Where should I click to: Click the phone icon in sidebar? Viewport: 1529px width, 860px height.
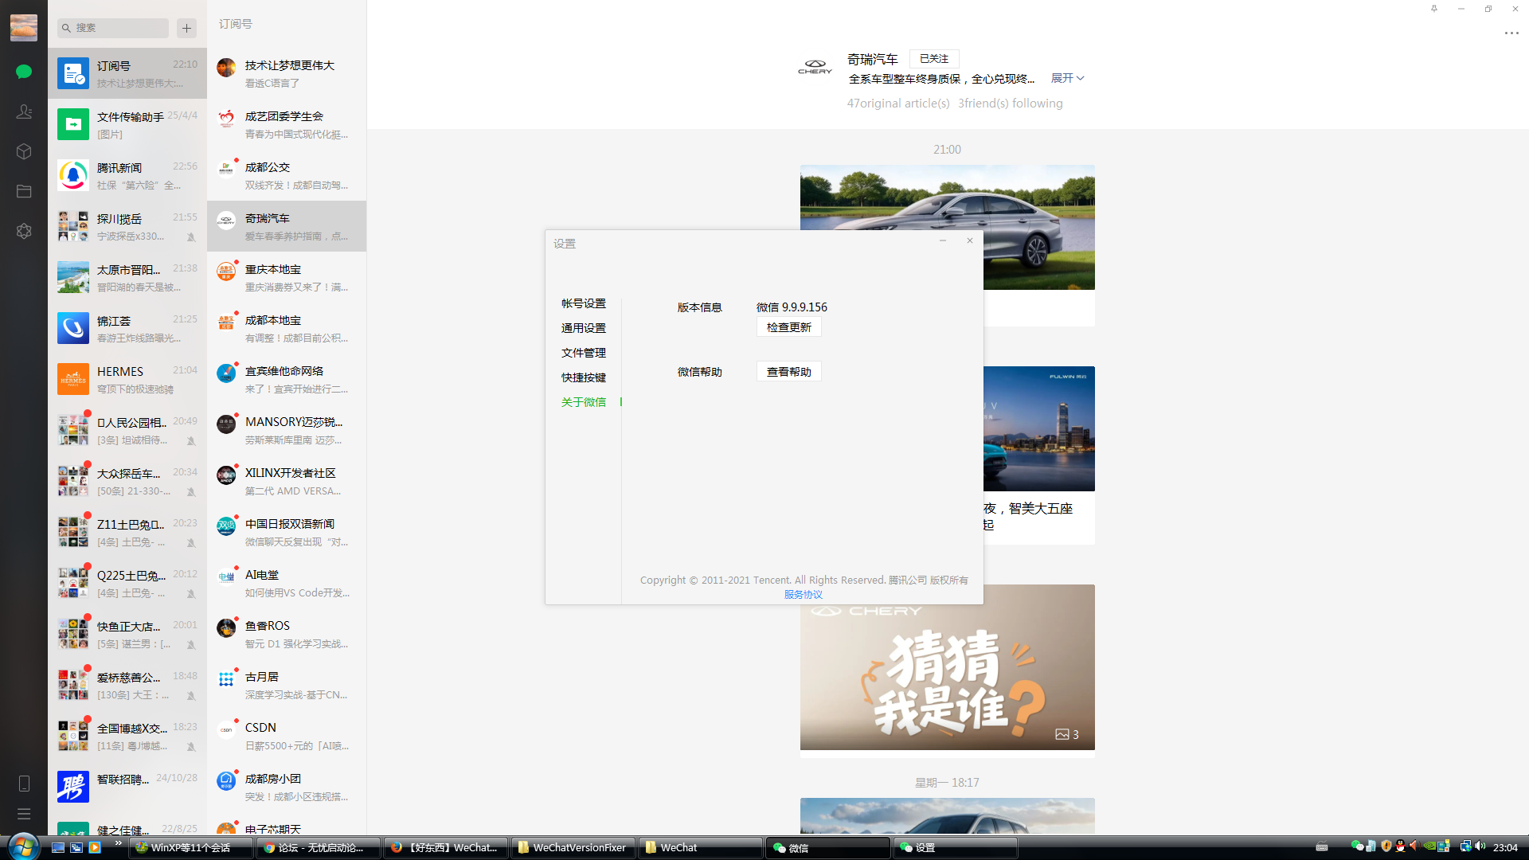24,784
